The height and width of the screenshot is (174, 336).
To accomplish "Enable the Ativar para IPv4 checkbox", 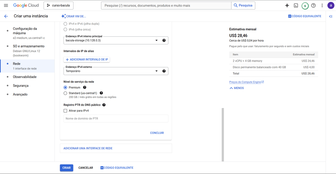I will 65,111.
